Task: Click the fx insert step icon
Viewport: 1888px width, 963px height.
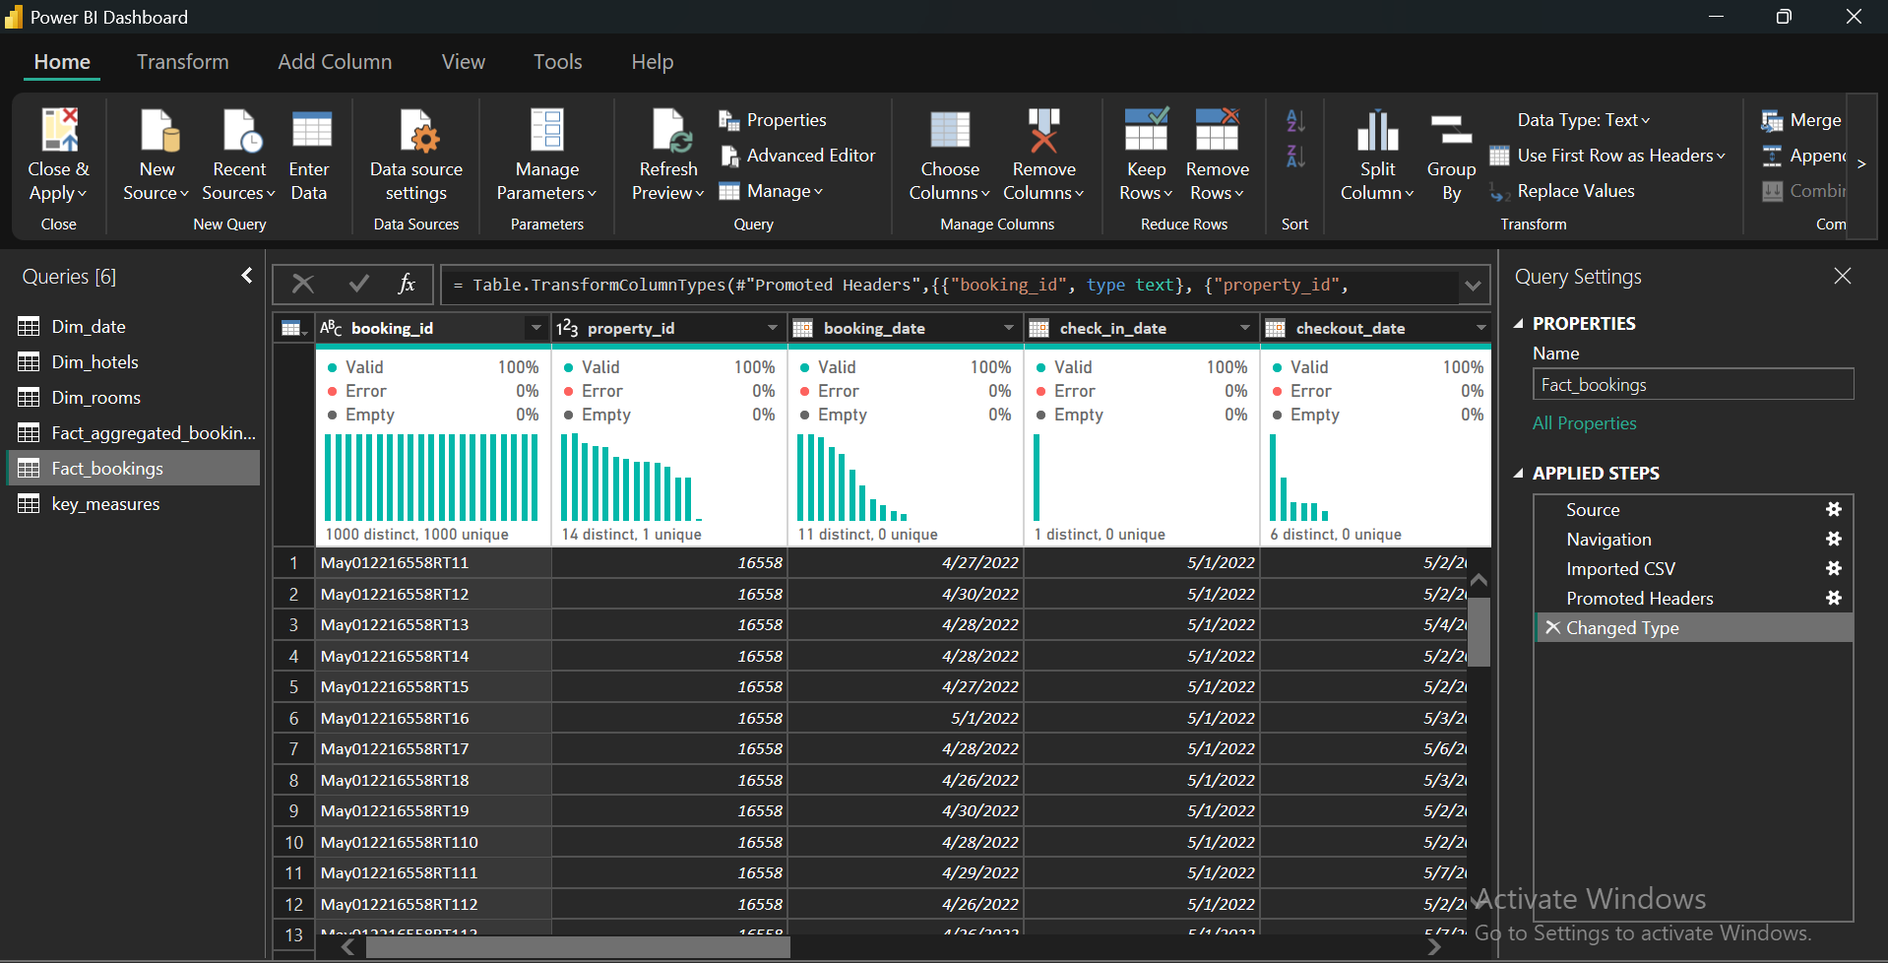Action: pos(407,285)
